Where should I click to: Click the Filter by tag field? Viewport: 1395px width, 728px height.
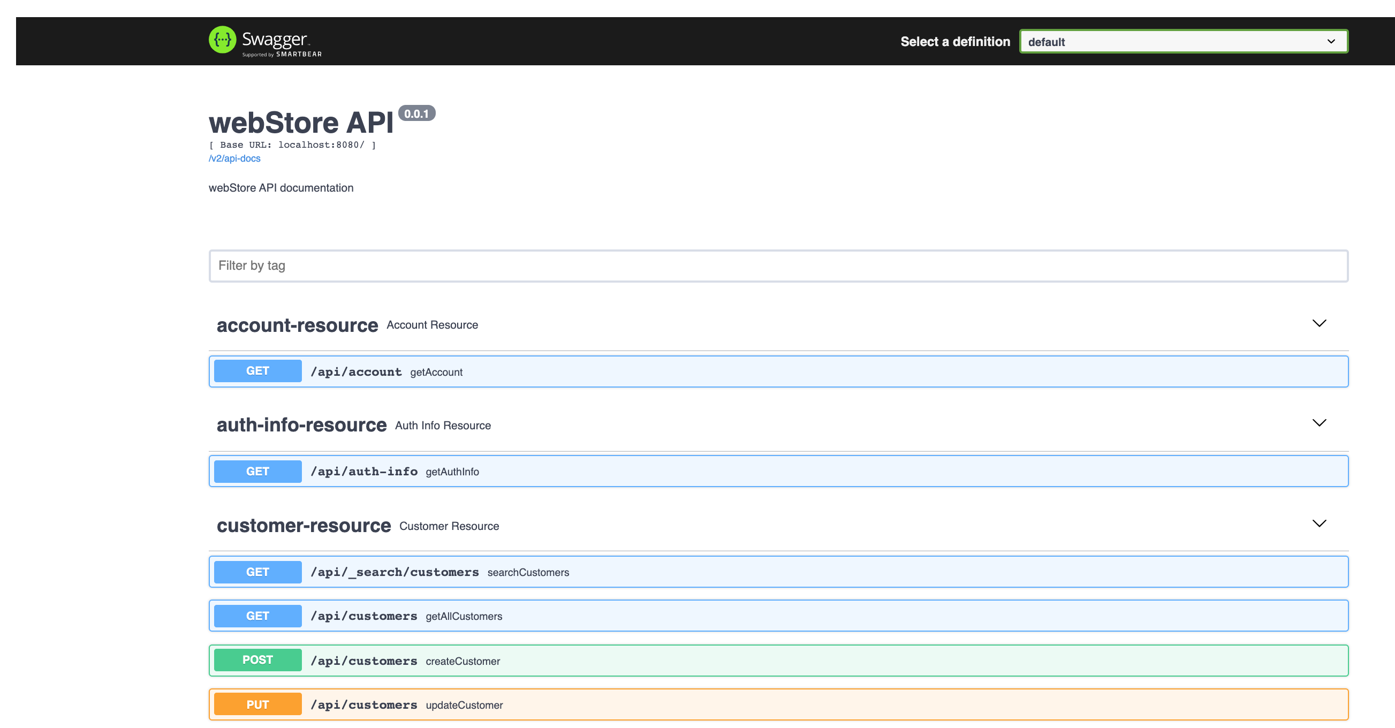[778, 266]
